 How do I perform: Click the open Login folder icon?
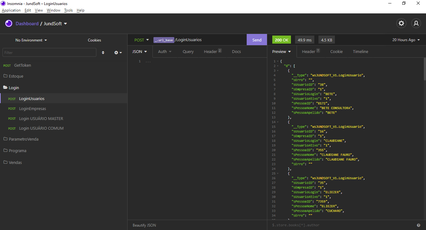(5, 88)
